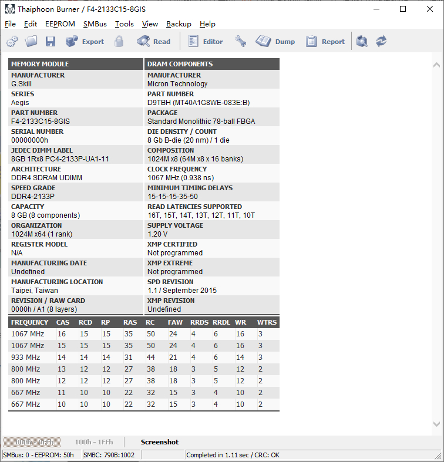
Task: Click the Thaiphoon Burner title bar icon
Action: coord(10,9)
